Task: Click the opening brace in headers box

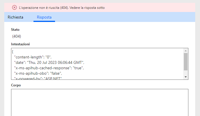Action: tap(13, 52)
